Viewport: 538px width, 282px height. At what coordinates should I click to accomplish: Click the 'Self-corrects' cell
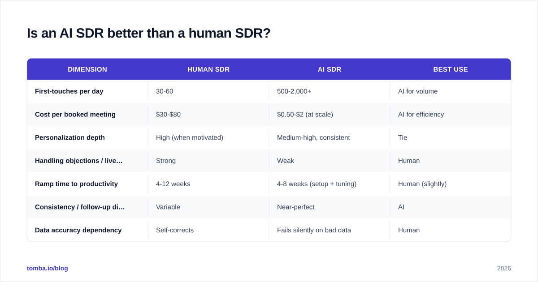(175, 230)
